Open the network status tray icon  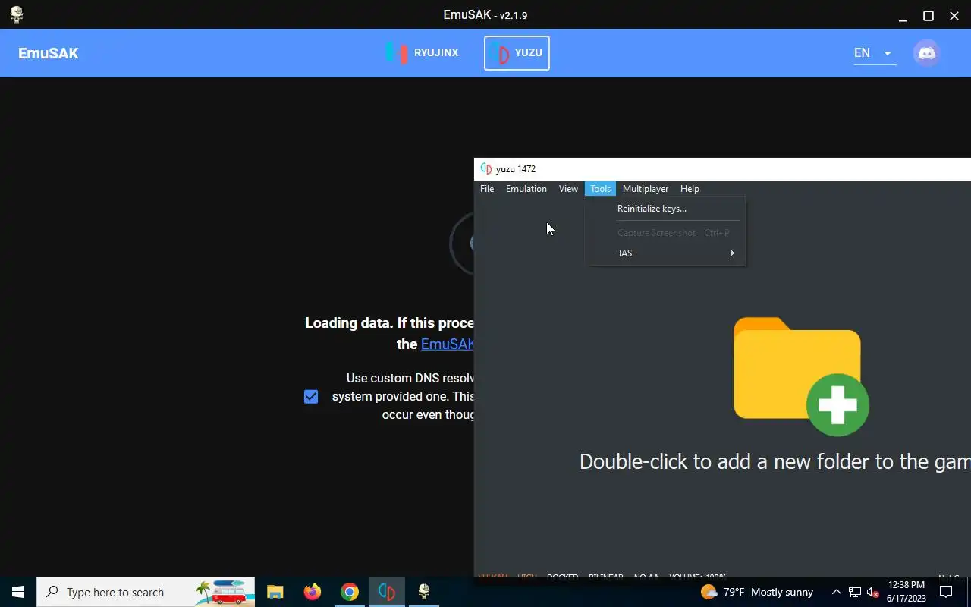pos(855,592)
